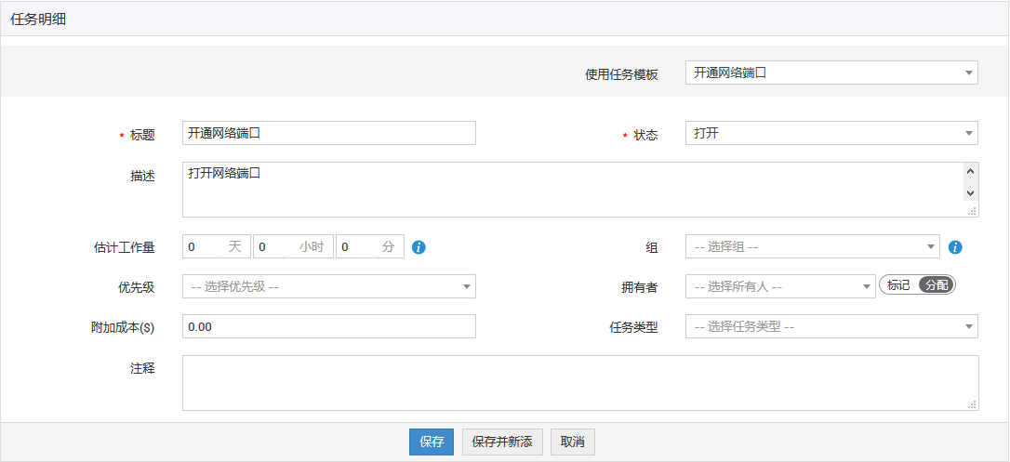Open the 选择组 dropdown

812,247
